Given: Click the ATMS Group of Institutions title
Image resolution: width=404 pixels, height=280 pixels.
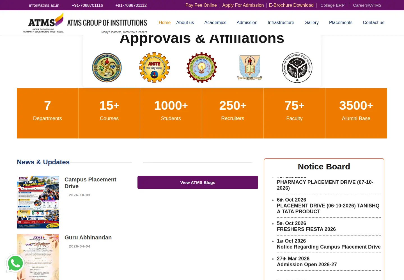Looking at the screenshot, I should (107, 23).
